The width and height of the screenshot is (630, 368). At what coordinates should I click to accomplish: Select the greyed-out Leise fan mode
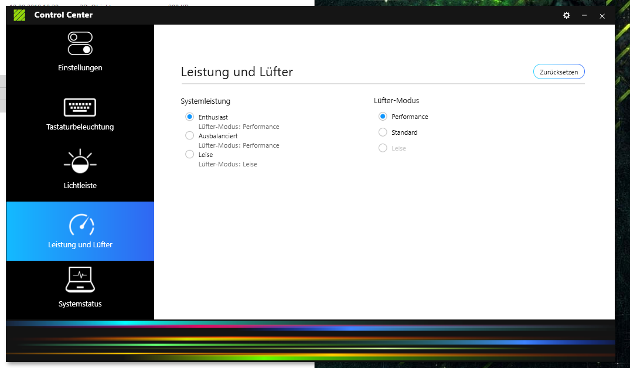coord(383,148)
